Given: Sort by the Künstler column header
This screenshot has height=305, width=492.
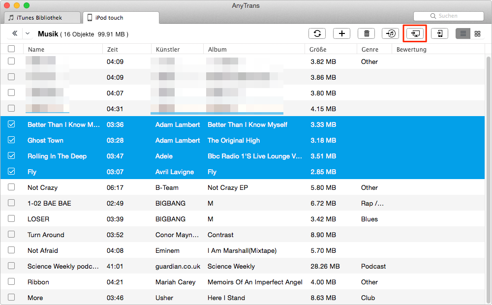Looking at the screenshot, I should point(177,49).
